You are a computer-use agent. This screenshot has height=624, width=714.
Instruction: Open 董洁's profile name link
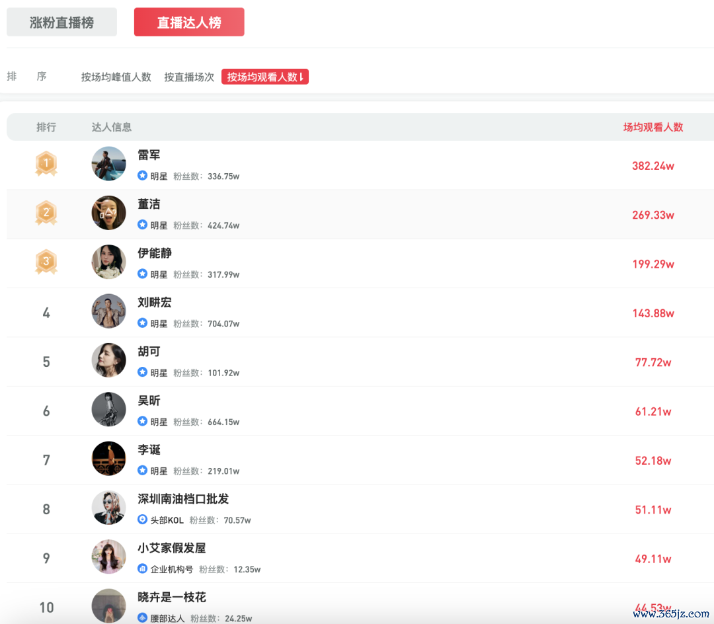click(149, 204)
